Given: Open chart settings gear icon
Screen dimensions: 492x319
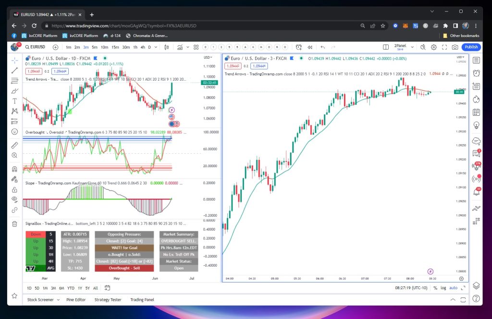Looking at the screenshot, I should (x=433, y=47).
